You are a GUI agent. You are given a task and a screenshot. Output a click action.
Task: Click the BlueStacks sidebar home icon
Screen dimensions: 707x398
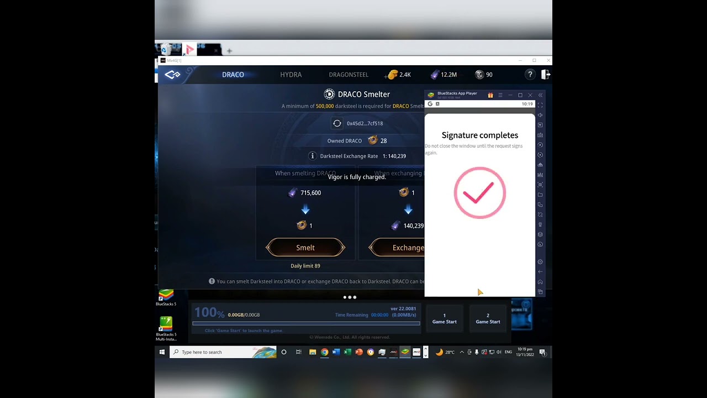click(x=540, y=282)
